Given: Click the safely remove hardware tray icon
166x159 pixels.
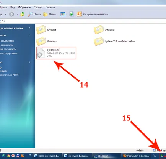Looking at the screenshot, I should click(x=162, y=156).
